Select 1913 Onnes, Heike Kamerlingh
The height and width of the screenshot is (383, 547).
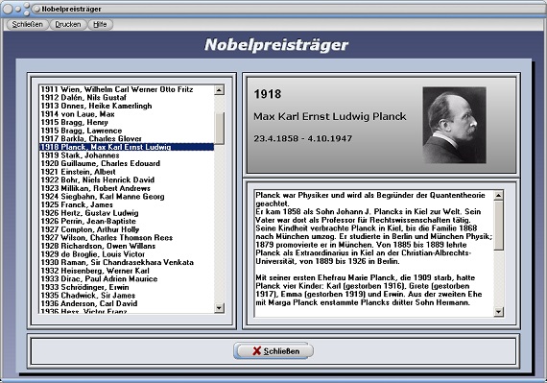(127, 106)
